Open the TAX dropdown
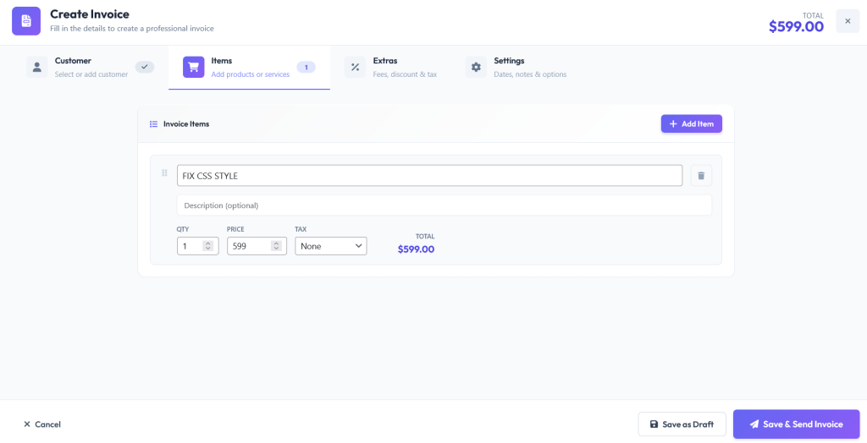 pyautogui.click(x=331, y=246)
